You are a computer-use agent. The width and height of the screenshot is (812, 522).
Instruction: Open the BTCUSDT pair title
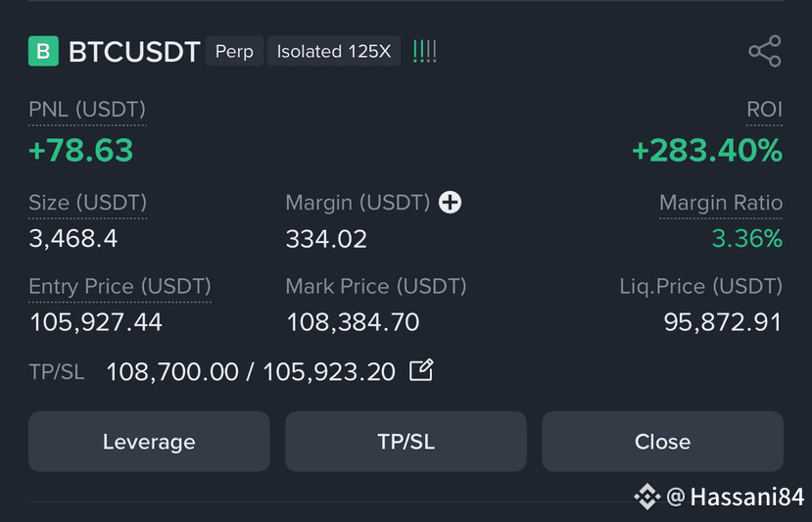[134, 51]
